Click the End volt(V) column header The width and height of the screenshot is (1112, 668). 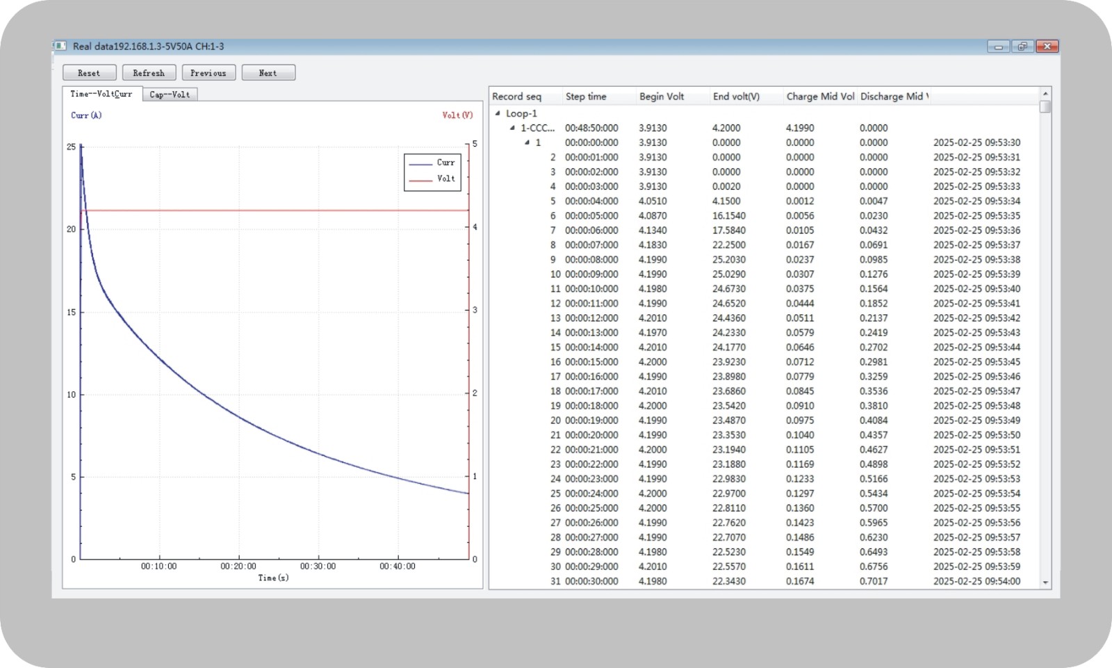[x=736, y=97]
